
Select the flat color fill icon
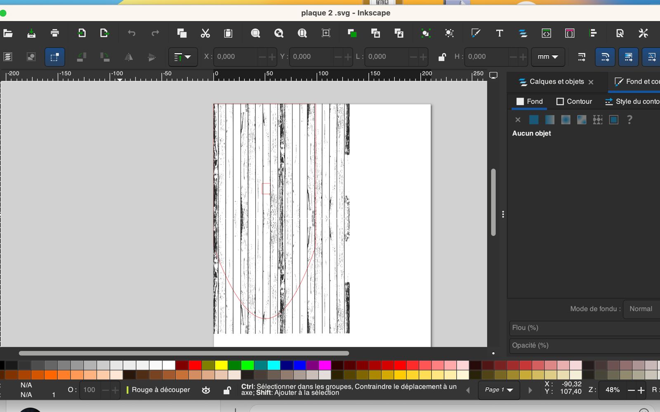pos(534,120)
